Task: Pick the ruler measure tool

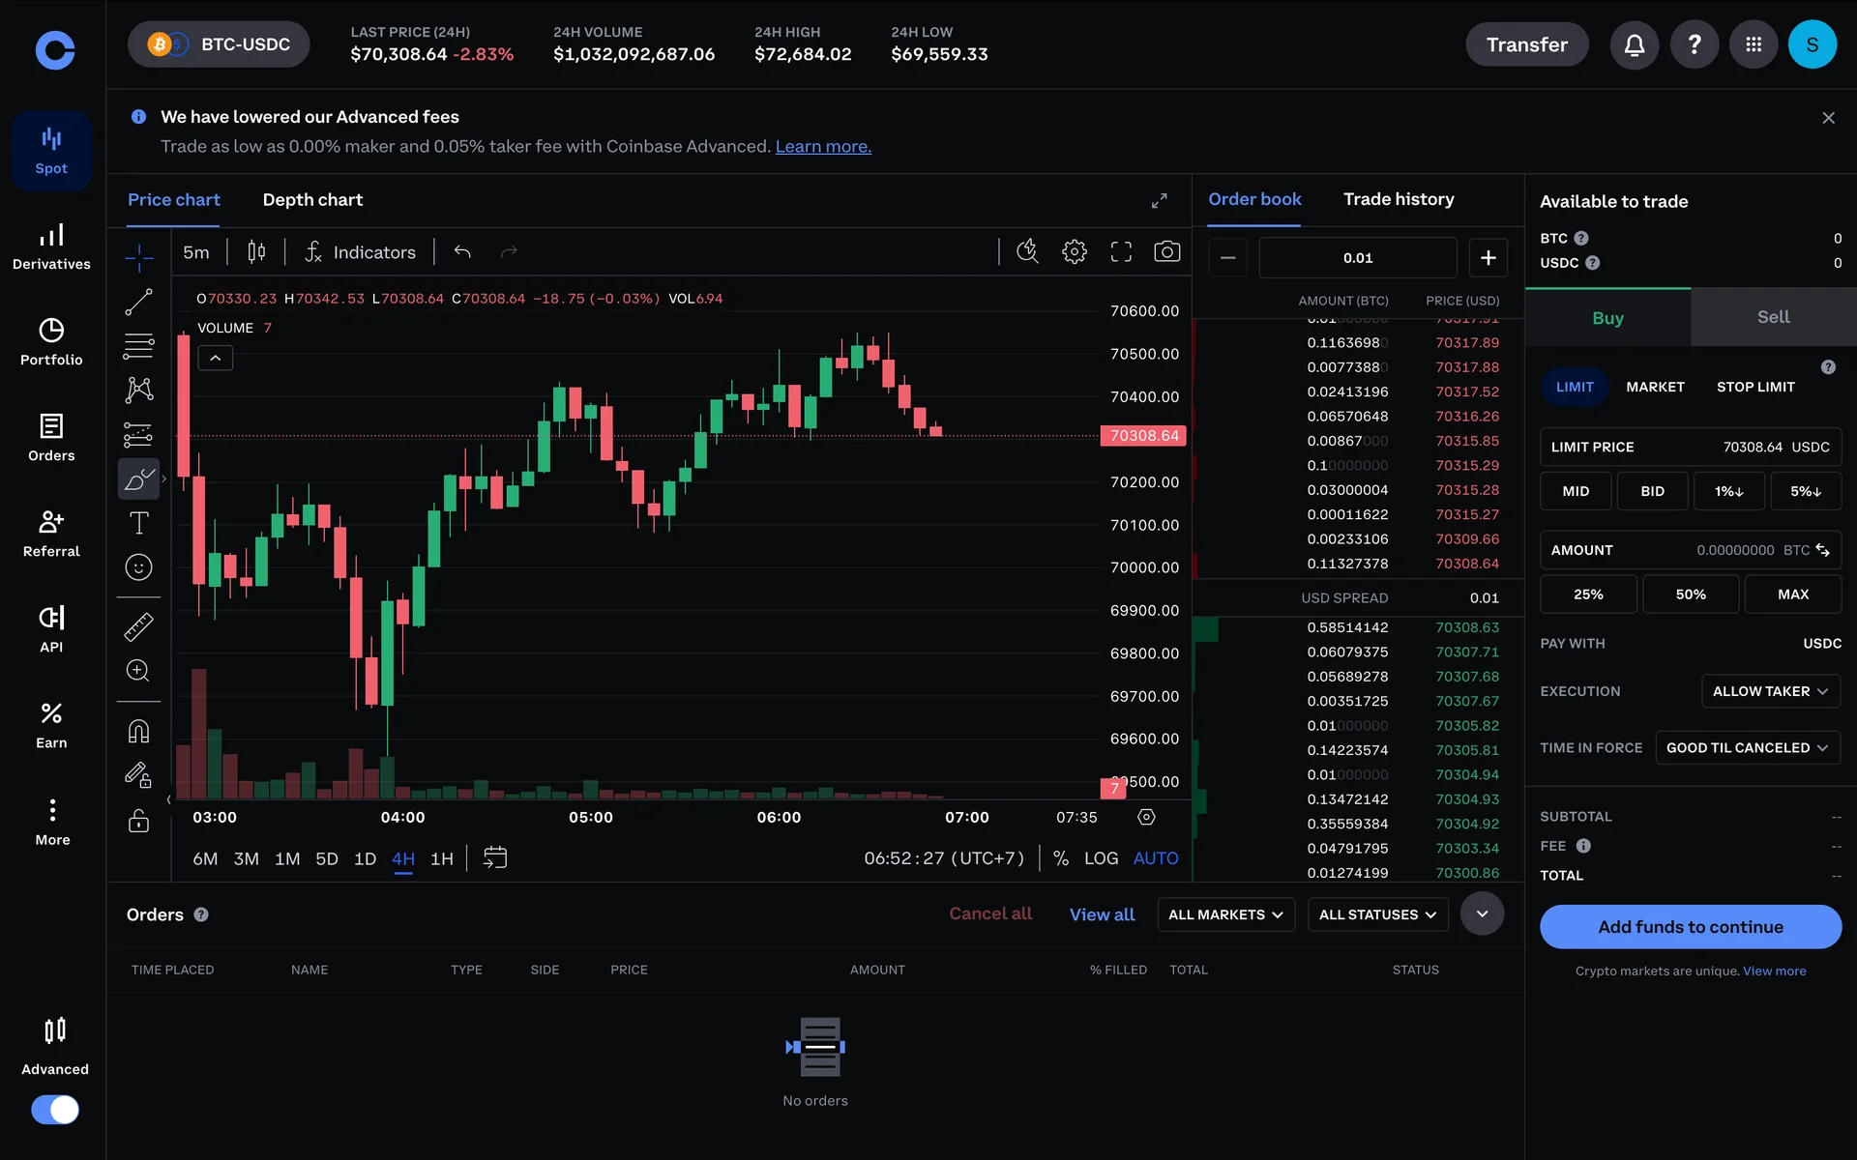Action: [x=138, y=627]
